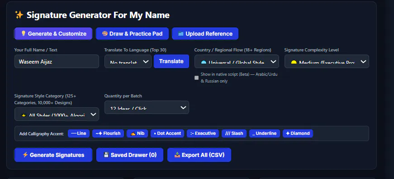
Task: Click the palette icon on Draw & Practice Pad
Action: point(105,33)
